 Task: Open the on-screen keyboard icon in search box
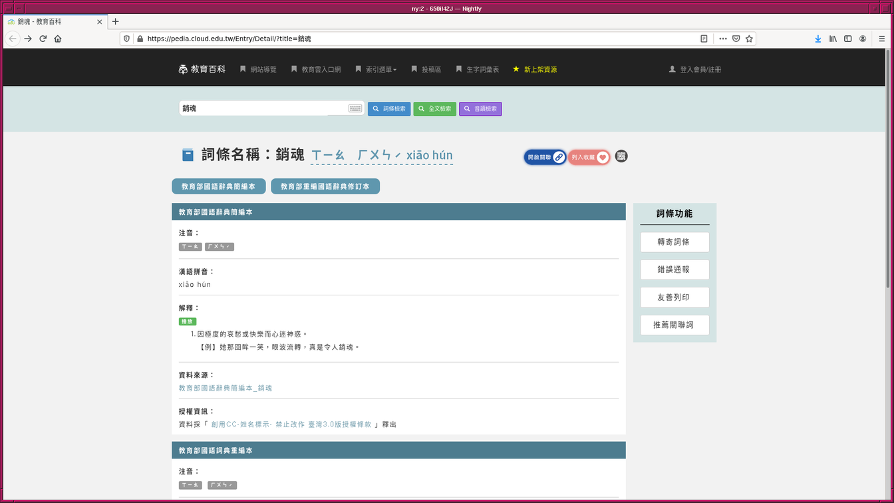click(355, 108)
